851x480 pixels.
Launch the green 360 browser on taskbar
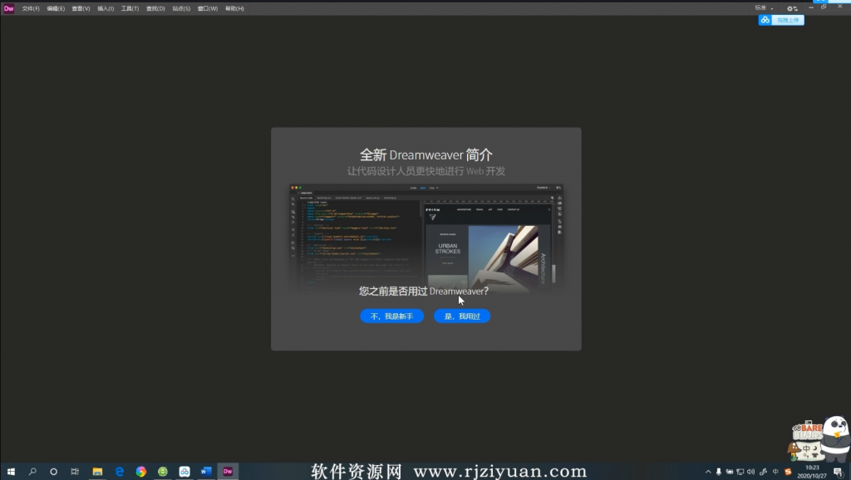point(163,472)
